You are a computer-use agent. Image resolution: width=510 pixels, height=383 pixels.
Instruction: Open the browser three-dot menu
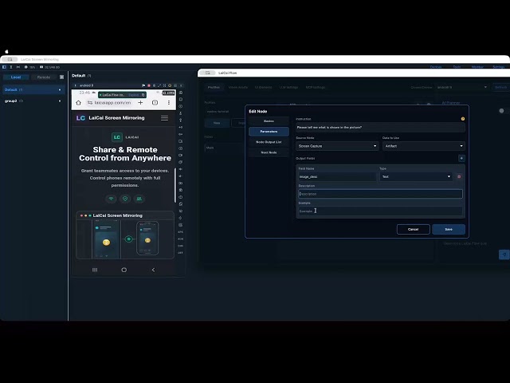click(169, 103)
